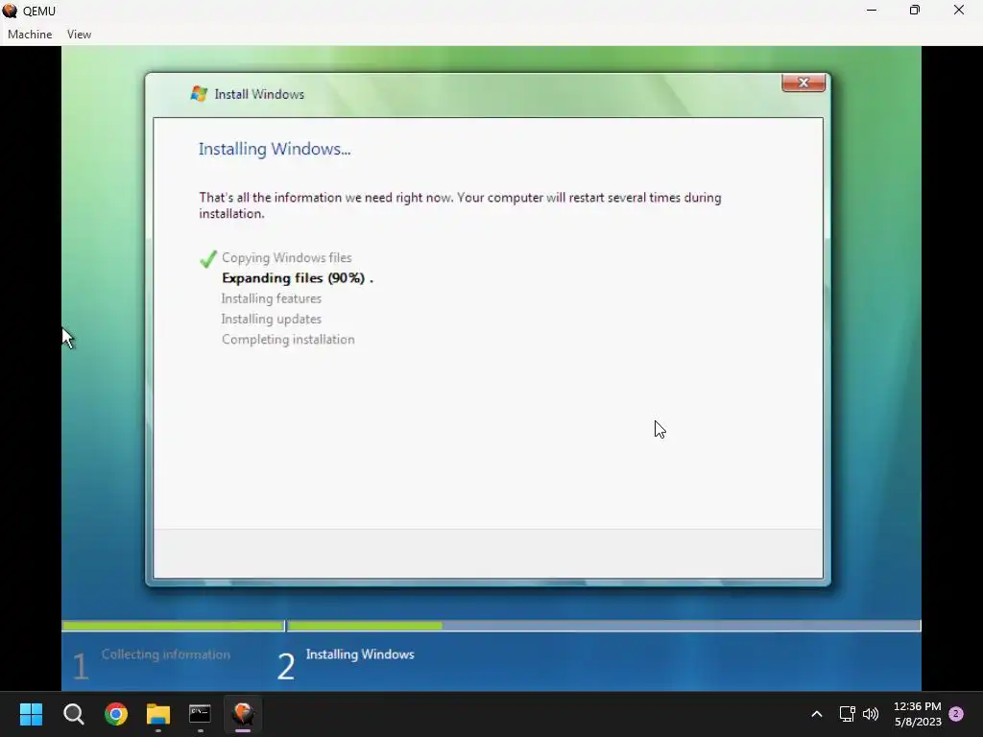Click the 'That's all the information we need' message

460,205
